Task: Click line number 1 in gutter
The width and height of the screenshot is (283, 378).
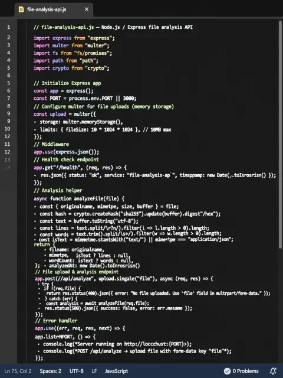Action: 9,27
